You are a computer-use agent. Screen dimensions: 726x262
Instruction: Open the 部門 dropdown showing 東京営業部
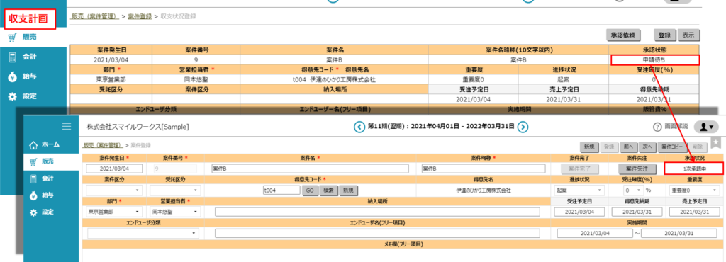click(x=114, y=212)
